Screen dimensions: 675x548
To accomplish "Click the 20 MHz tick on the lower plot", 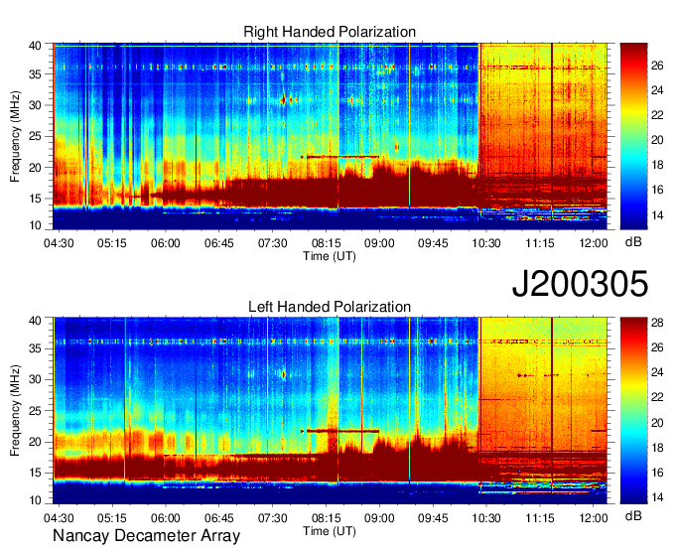I will (35, 442).
